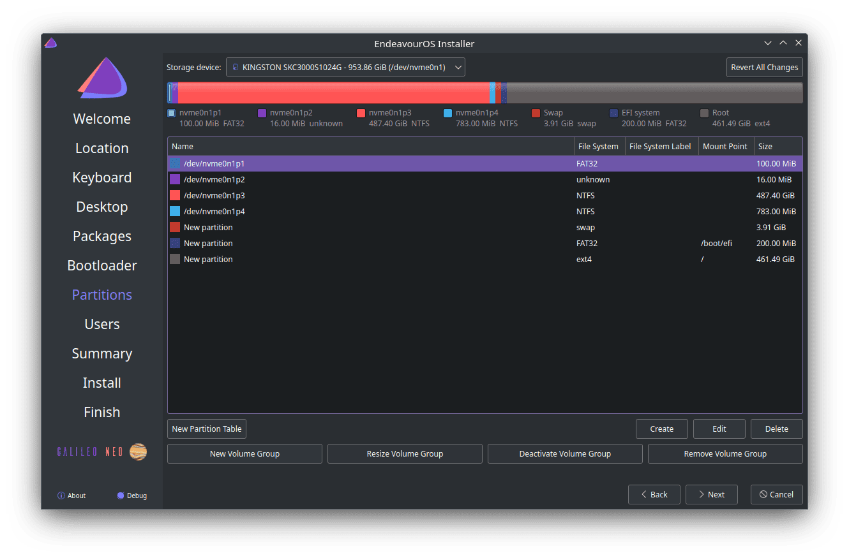Go to the Bootloader step in sidebar

[x=102, y=265]
